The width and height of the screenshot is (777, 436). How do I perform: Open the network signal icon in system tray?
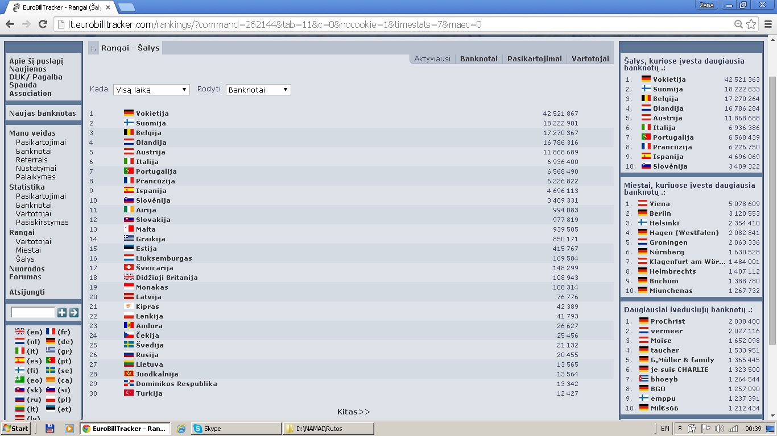coord(733,429)
